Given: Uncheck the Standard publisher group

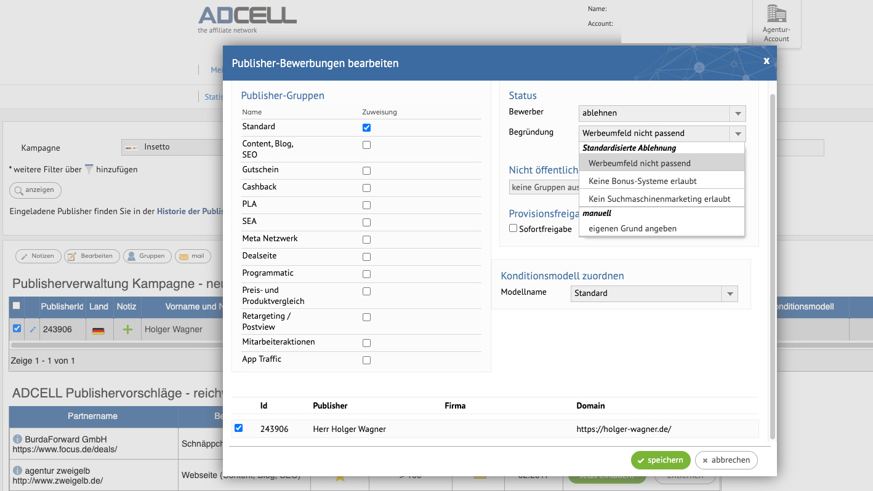Looking at the screenshot, I should point(367,127).
